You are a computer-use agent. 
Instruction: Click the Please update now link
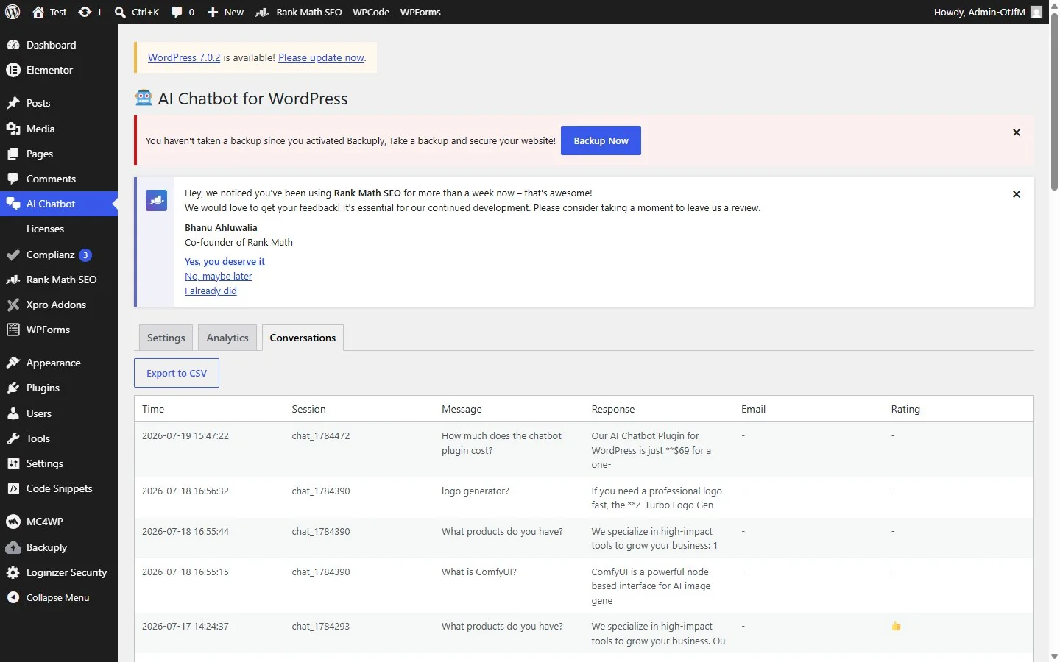pos(321,57)
